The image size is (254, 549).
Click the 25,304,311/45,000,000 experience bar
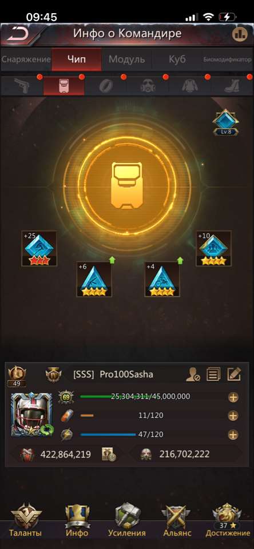tap(150, 397)
